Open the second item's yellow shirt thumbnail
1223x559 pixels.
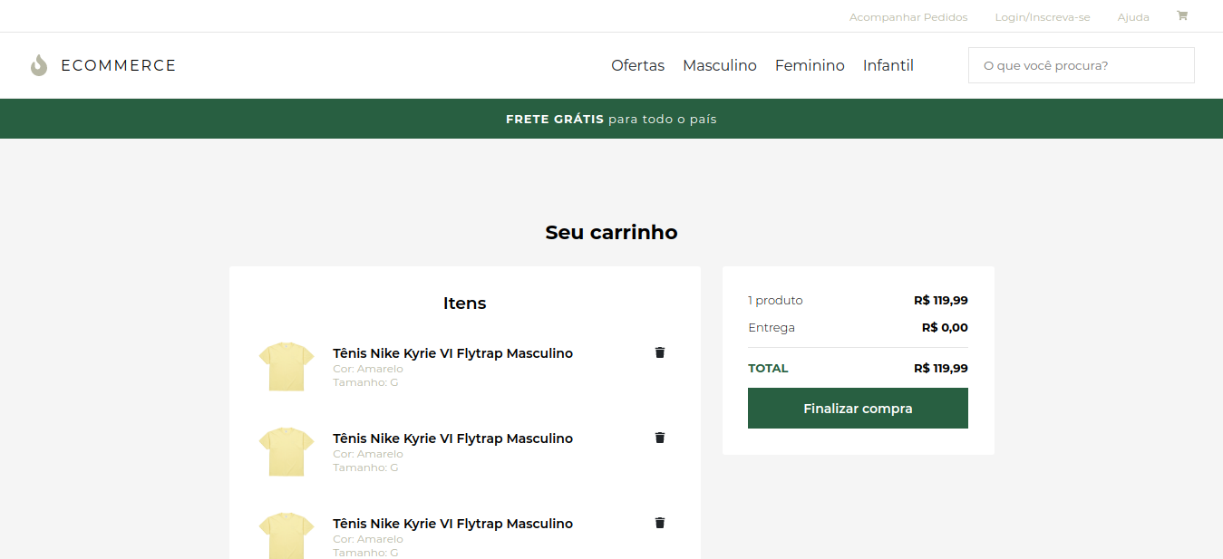(286, 452)
